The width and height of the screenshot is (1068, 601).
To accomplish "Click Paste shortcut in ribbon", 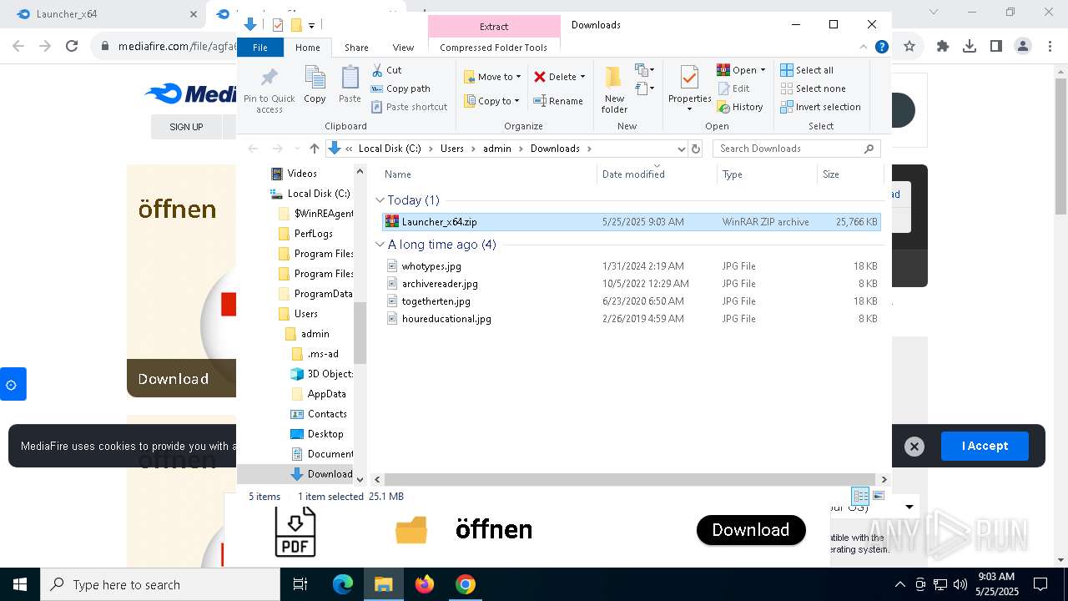I will [x=409, y=107].
